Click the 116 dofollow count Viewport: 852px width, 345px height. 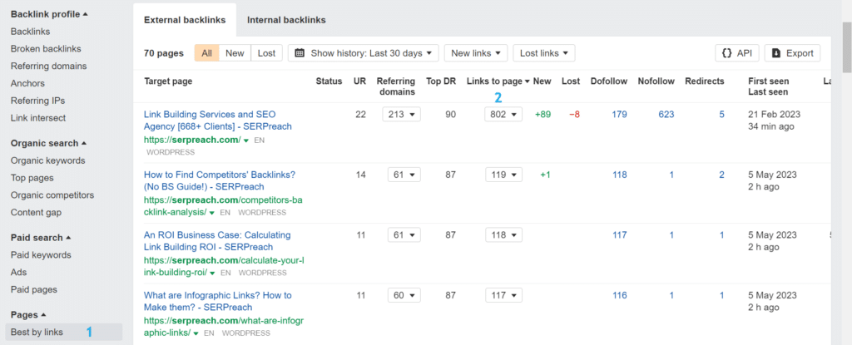[619, 296]
